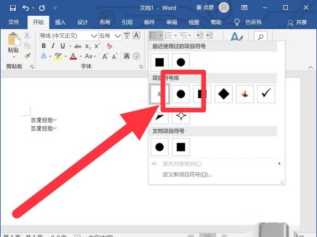This screenshot has height=237, width=317.
Task: Apply the yellow highlight color
Action: [x=58, y=56]
